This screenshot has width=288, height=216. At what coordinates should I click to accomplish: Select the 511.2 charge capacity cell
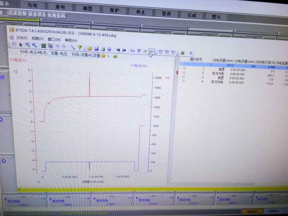230,65
